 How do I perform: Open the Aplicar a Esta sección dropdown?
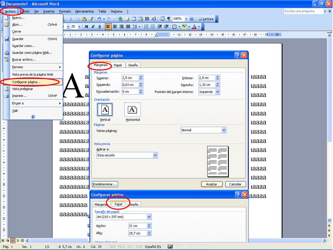(x=155, y=156)
